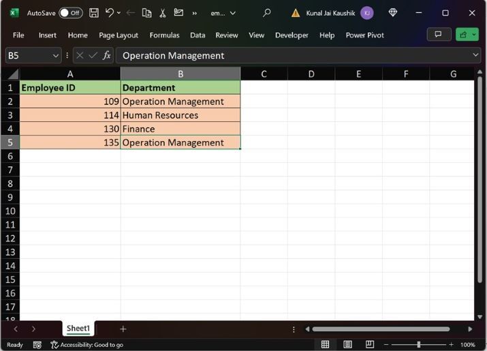Click the Save icon in the toolbar
The width and height of the screenshot is (487, 351).
click(94, 13)
